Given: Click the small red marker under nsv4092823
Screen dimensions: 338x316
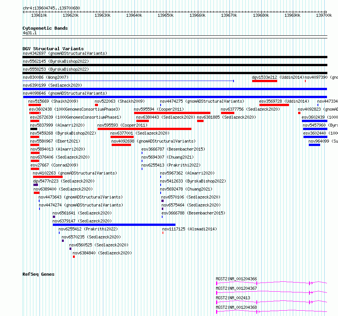Looking at the screenshot, I should point(299,113).
